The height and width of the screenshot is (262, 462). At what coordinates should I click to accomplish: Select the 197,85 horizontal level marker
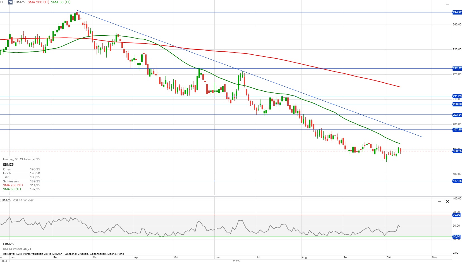click(x=457, y=130)
